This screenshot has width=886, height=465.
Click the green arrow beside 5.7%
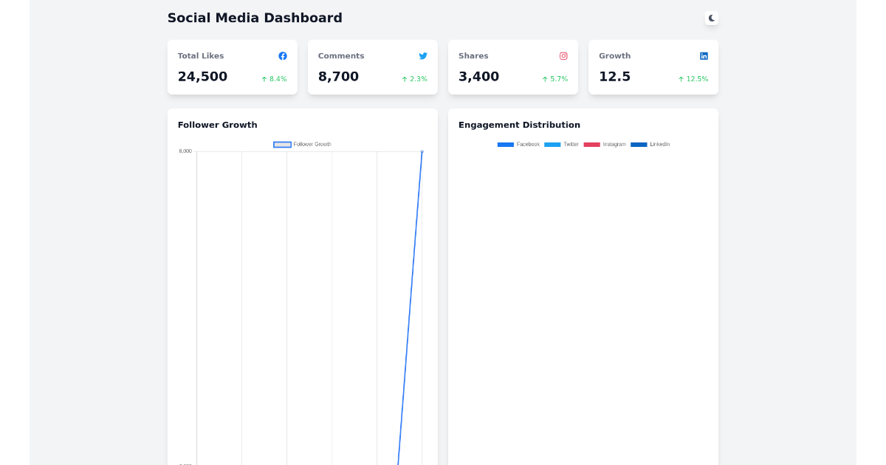[544, 78]
